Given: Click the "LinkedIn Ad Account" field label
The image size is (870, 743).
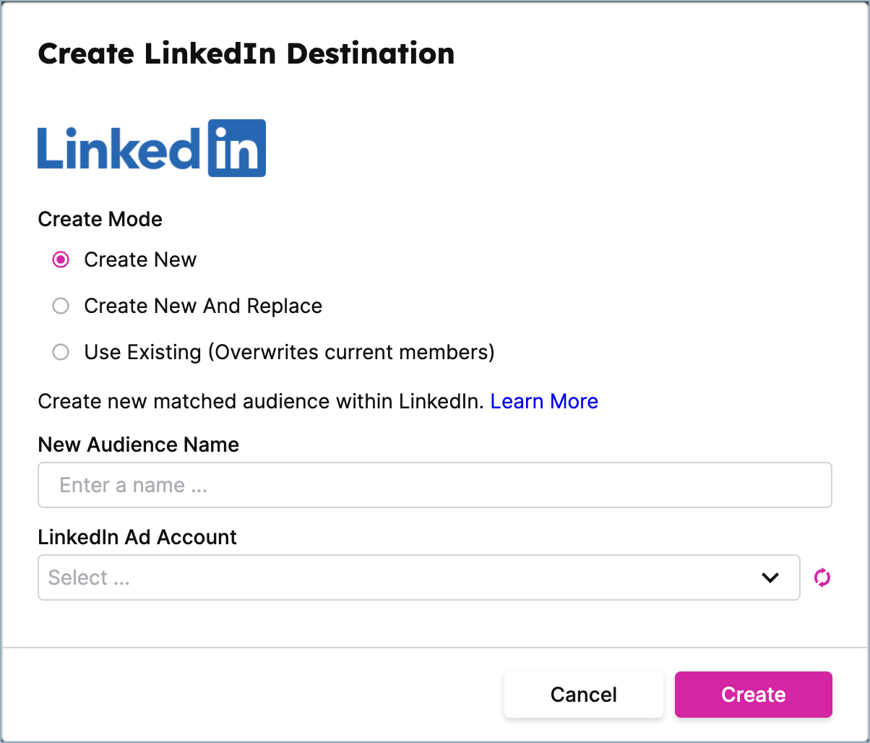Looking at the screenshot, I should tap(137, 537).
